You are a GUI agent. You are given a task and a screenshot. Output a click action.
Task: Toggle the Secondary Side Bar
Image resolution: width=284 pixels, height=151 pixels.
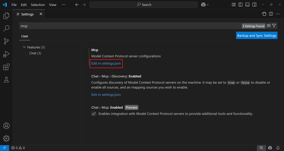pyautogui.click(x=254, y=5)
